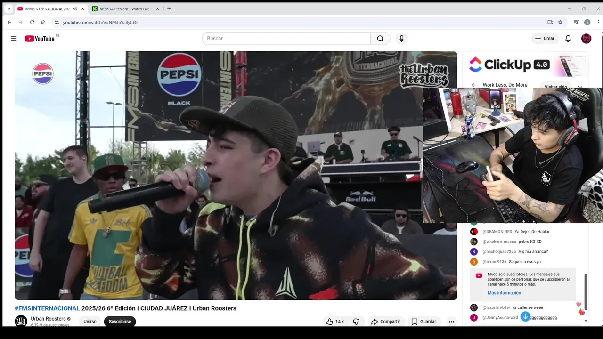This screenshot has width=603, height=339.
Task: Click the video player to pause
Action: pos(236,176)
